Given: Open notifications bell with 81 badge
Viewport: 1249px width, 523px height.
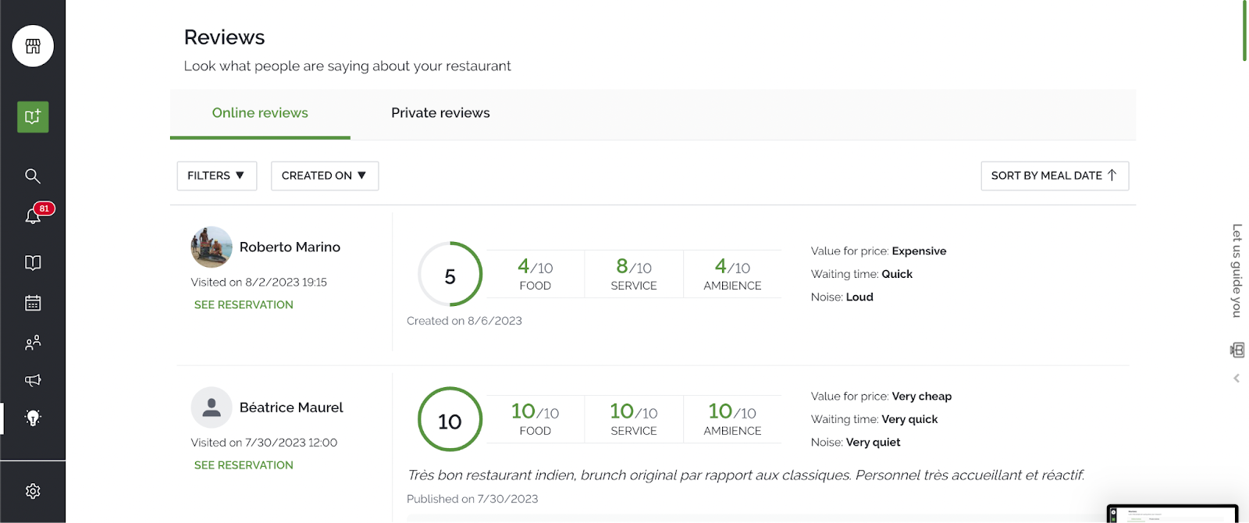Looking at the screenshot, I should [33, 216].
